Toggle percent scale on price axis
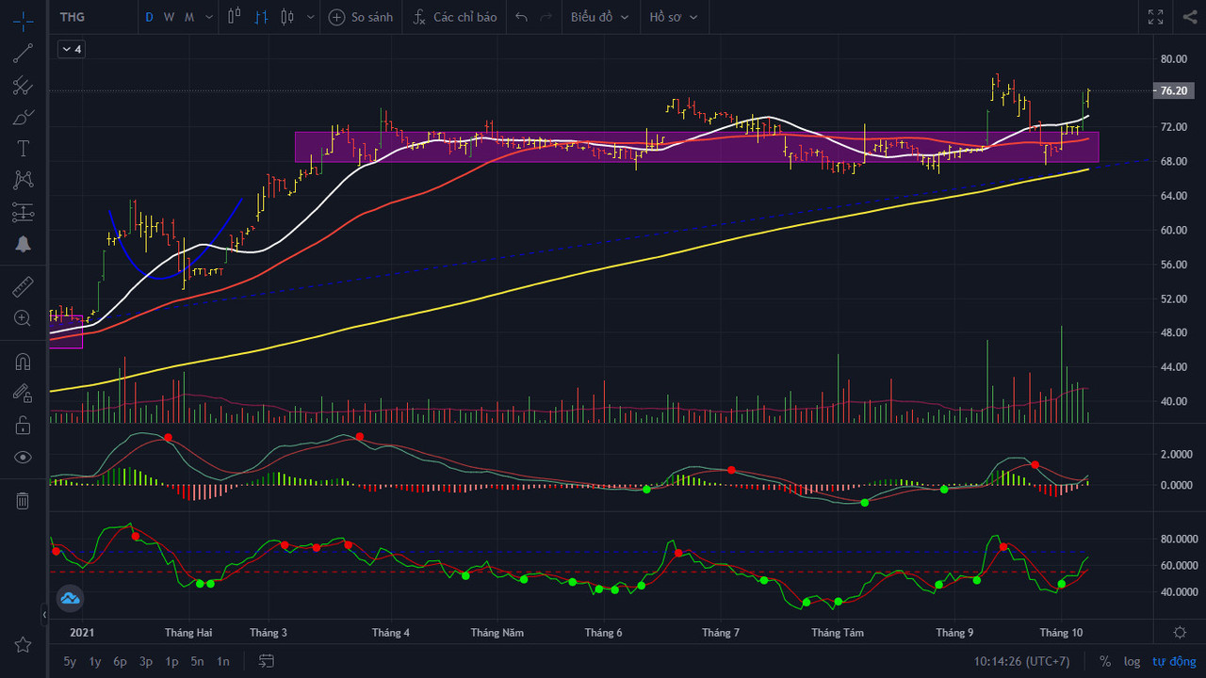1206x678 pixels. pos(1105,661)
